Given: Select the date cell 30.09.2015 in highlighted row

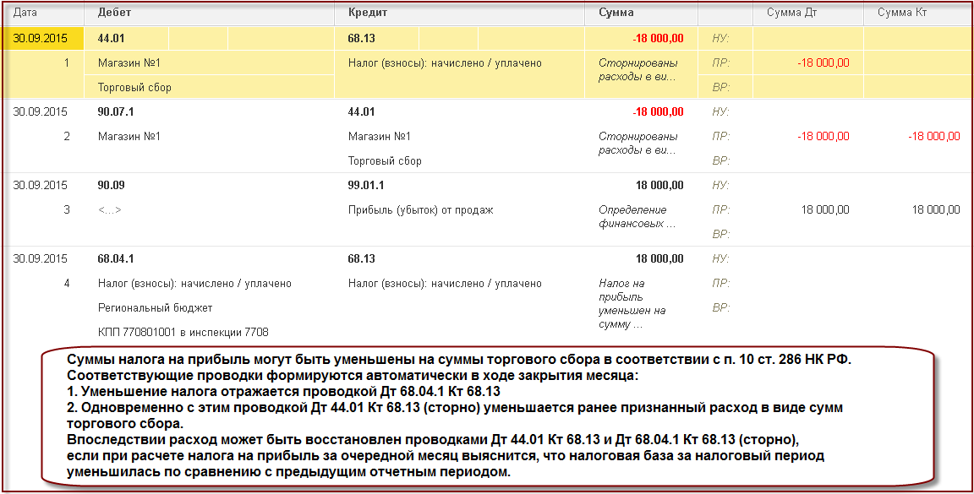Looking at the screenshot, I should click(41, 39).
